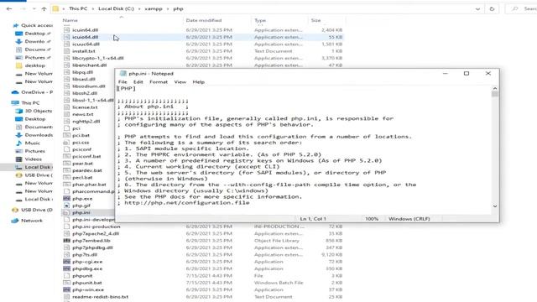Click Windows (CRLF) status bar entry
The width and height of the screenshot is (537, 302).
[x=409, y=219]
